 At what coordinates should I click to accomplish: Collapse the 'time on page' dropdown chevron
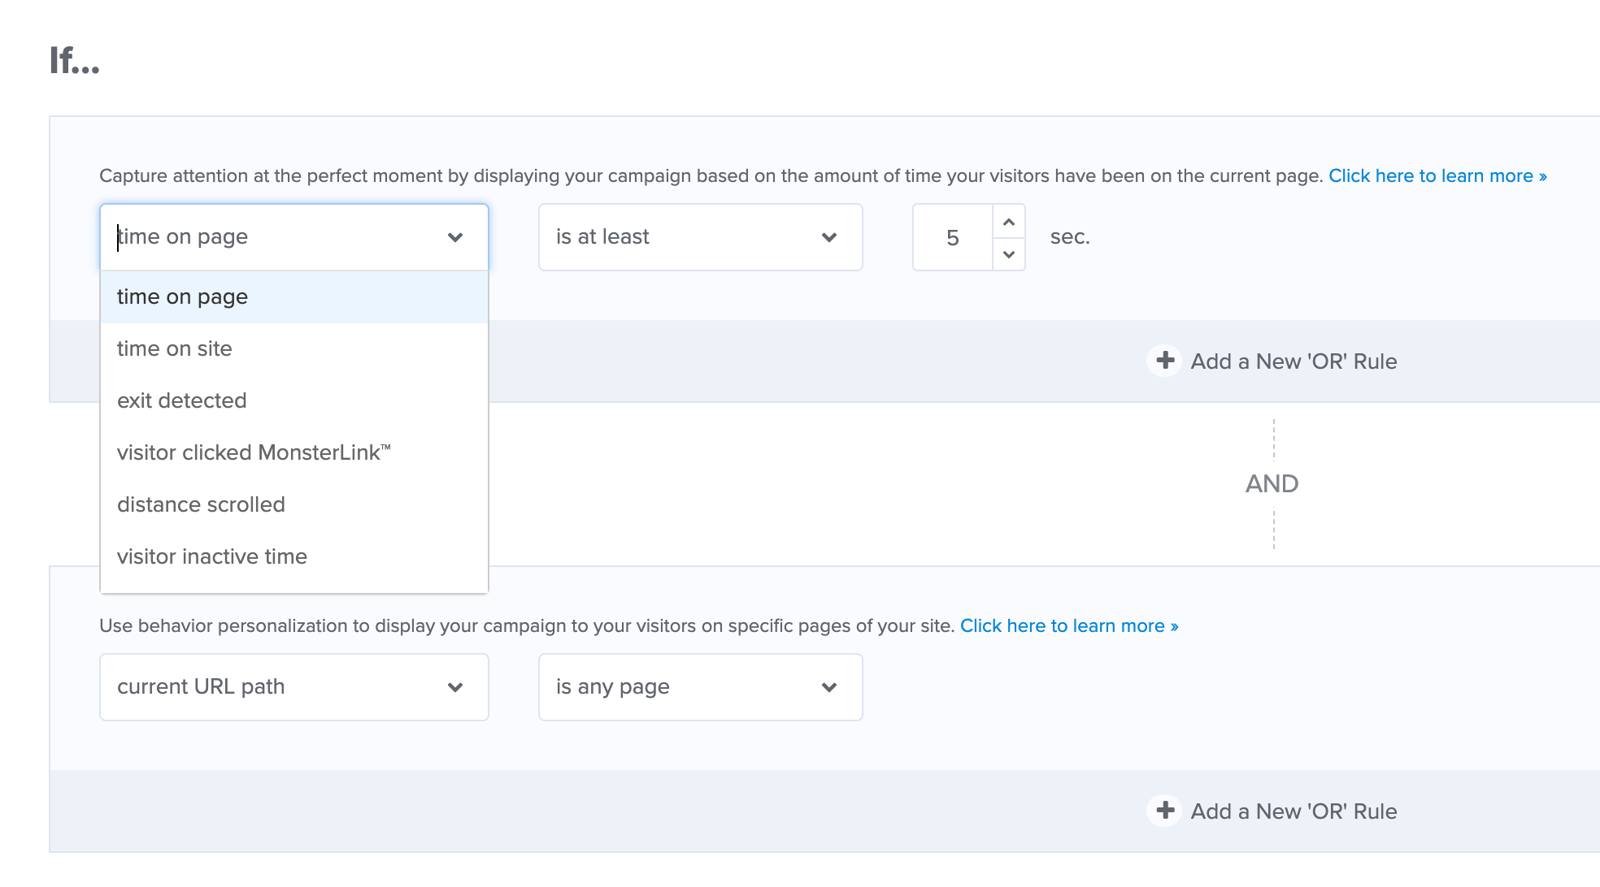click(455, 237)
